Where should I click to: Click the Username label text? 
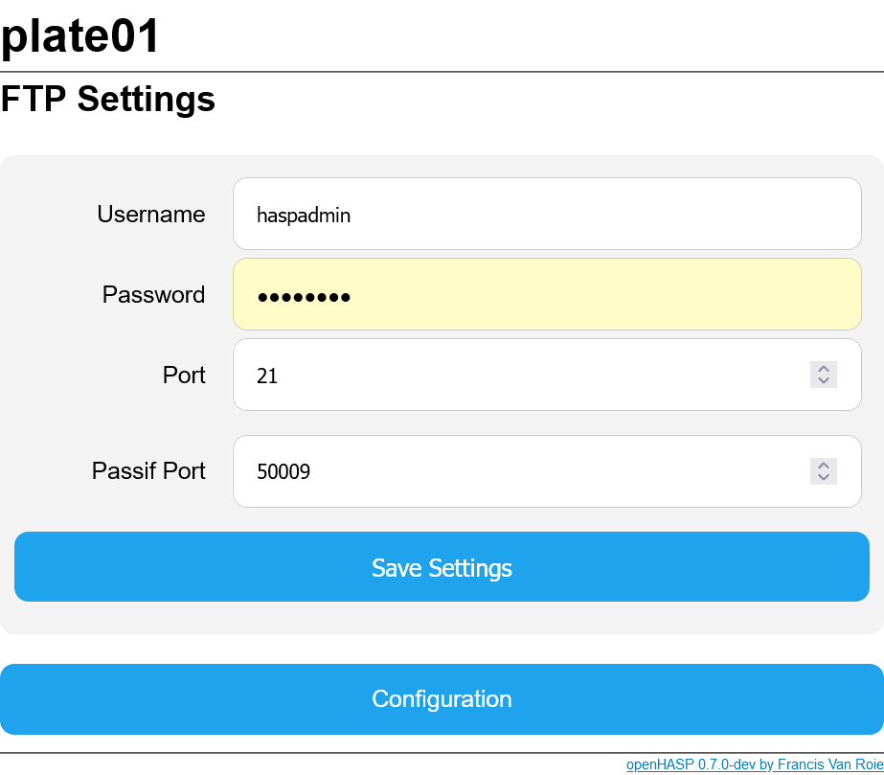[151, 214]
